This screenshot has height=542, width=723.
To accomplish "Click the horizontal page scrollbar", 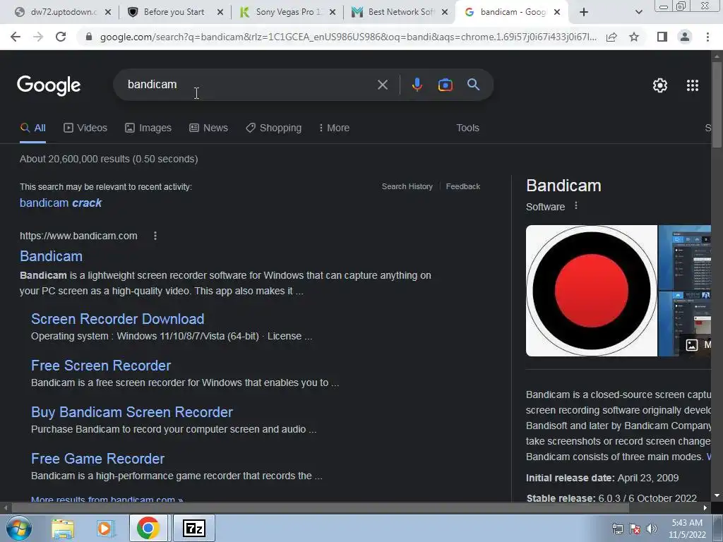I will click(x=320, y=508).
